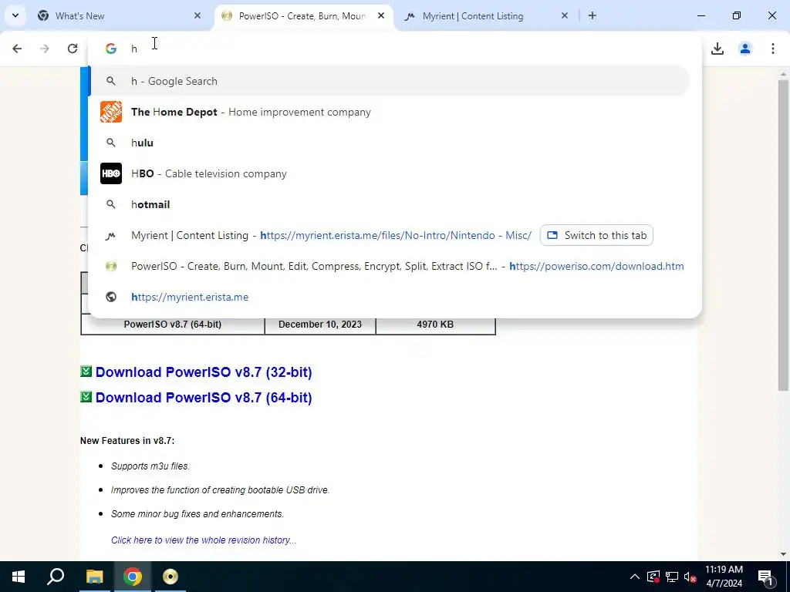The width and height of the screenshot is (790, 592).
Task: Open the Chrome profile icon
Action: [x=745, y=49]
